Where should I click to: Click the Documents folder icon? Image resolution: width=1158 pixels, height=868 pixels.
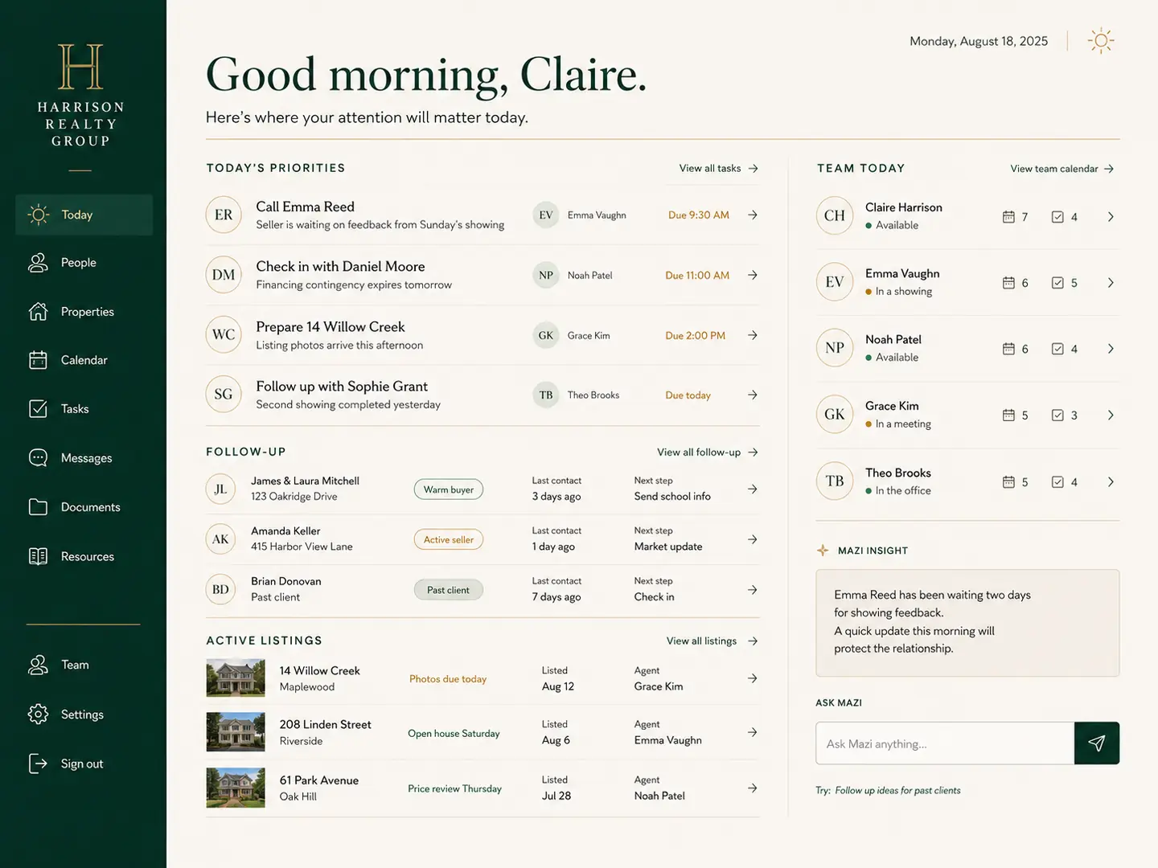tap(38, 507)
